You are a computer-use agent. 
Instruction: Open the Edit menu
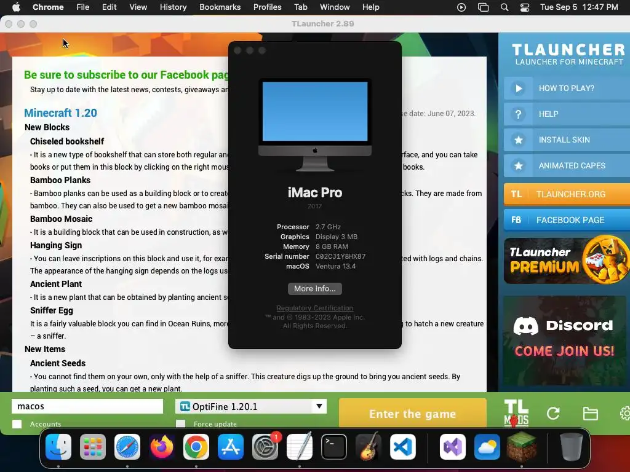tap(109, 7)
